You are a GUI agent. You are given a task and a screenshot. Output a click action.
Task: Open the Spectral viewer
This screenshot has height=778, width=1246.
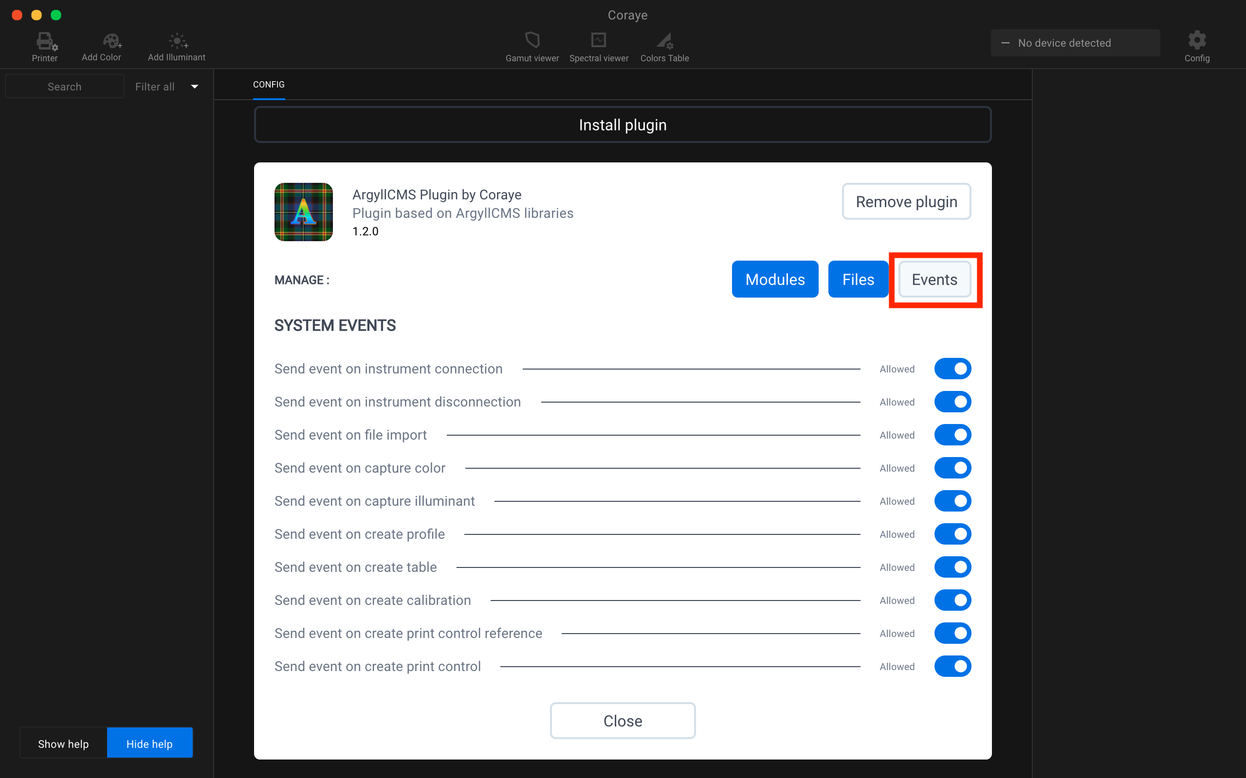599,47
